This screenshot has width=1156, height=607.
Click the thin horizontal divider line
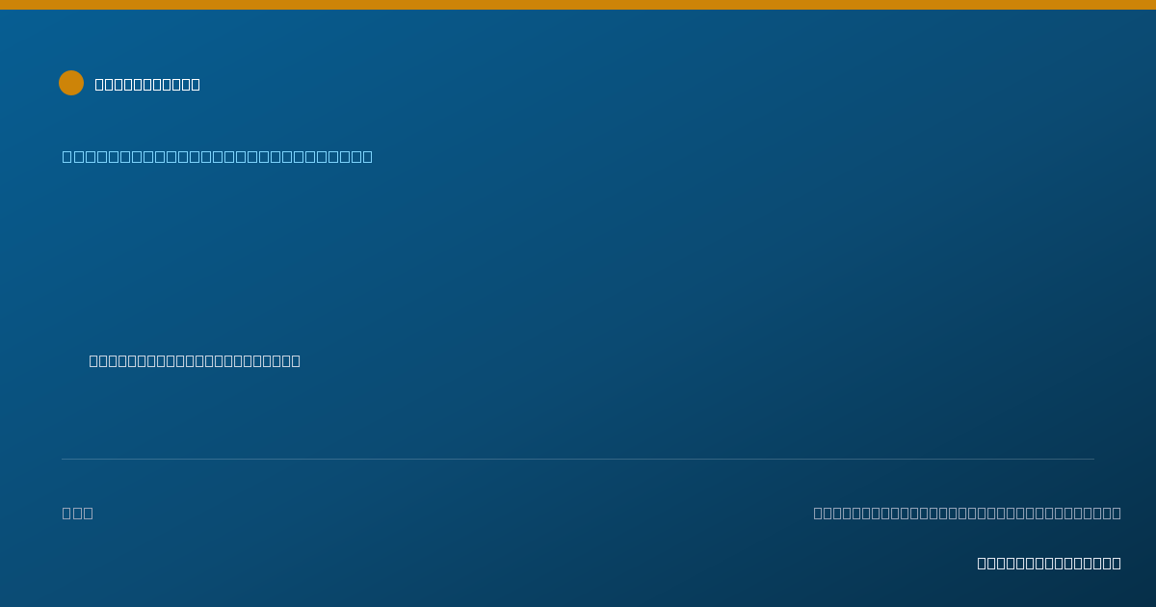point(578,459)
